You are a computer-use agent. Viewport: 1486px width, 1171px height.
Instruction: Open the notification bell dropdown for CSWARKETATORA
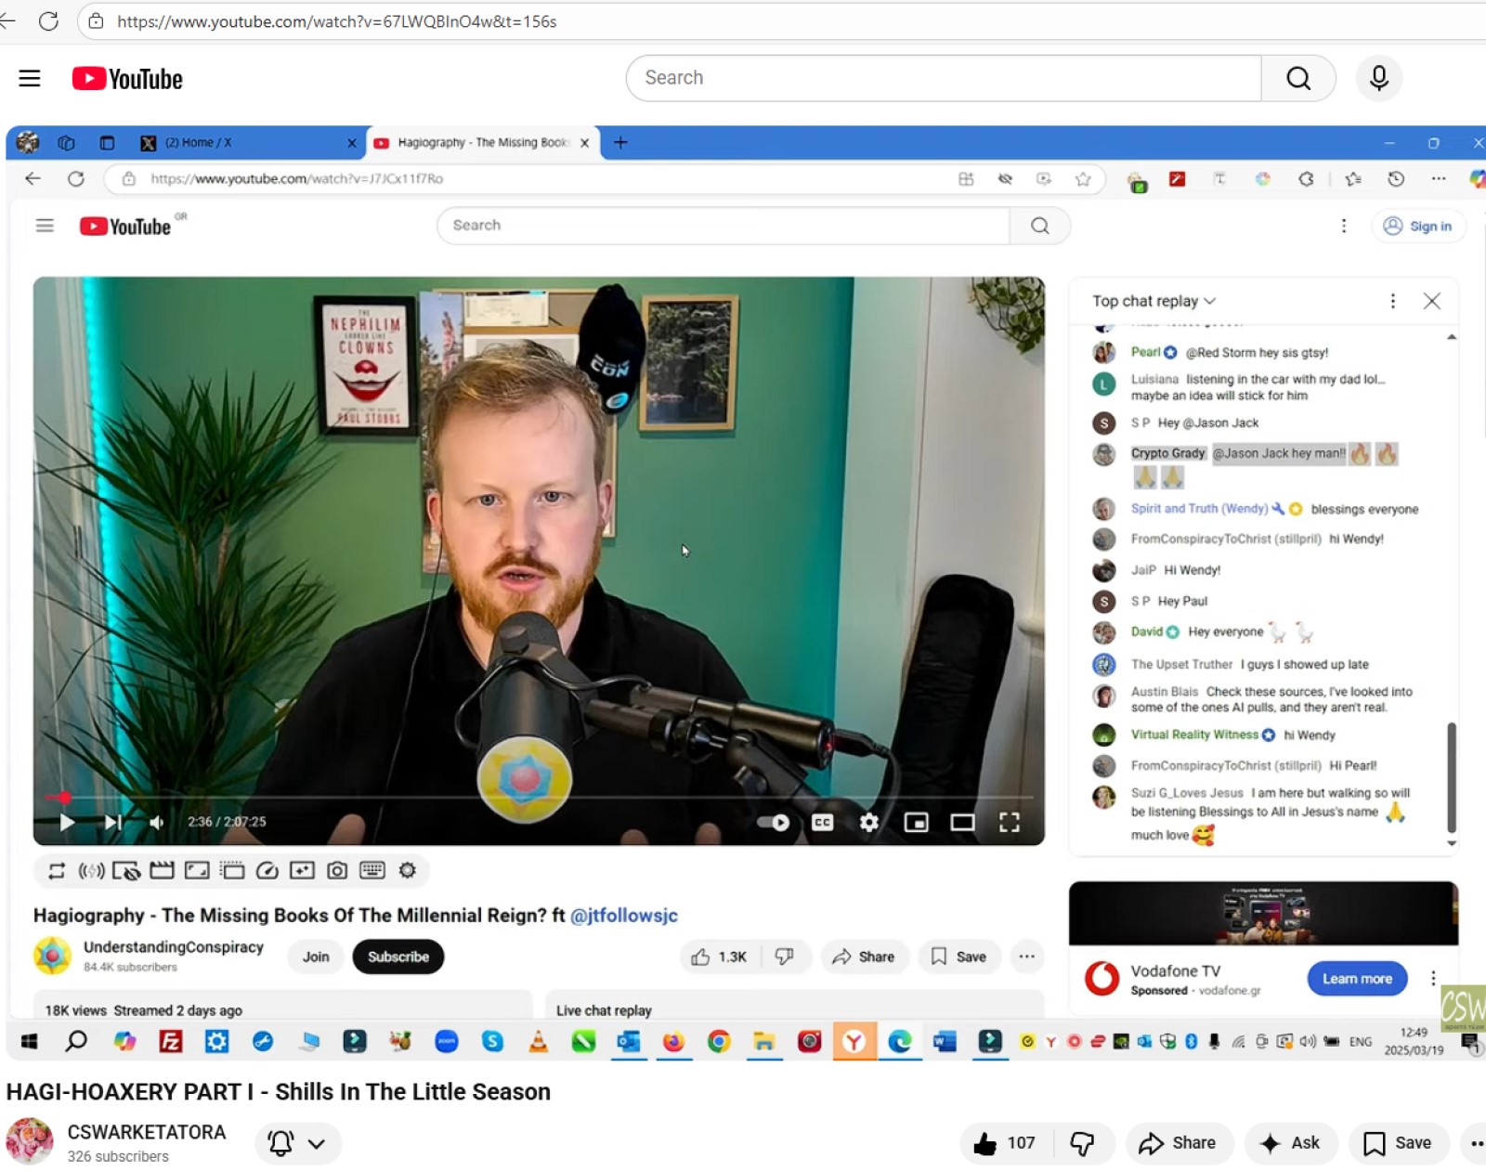(x=297, y=1143)
